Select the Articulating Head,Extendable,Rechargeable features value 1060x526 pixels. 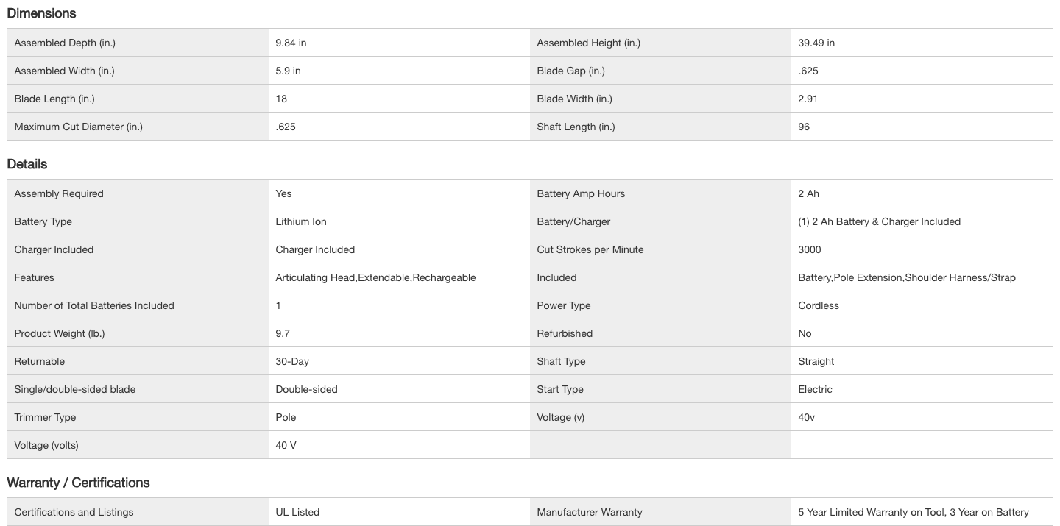pos(375,278)
